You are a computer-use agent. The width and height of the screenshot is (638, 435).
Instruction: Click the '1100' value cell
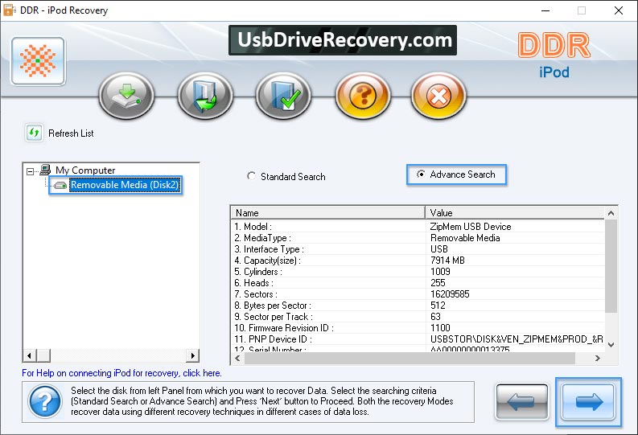[x=440, y=328]
